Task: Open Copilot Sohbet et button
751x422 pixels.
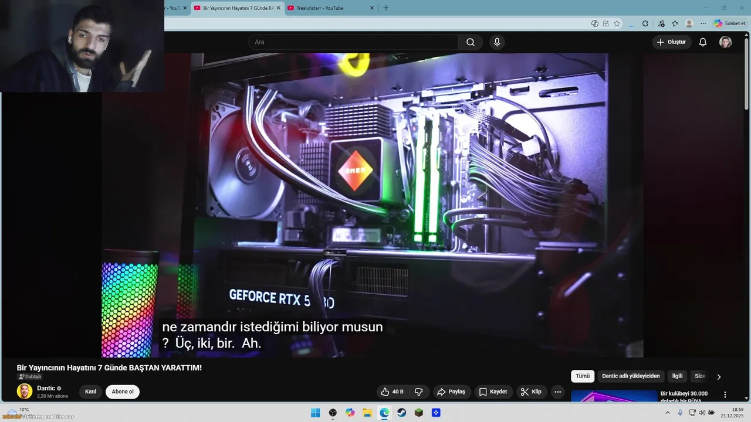Action: (x=730, y=23)
